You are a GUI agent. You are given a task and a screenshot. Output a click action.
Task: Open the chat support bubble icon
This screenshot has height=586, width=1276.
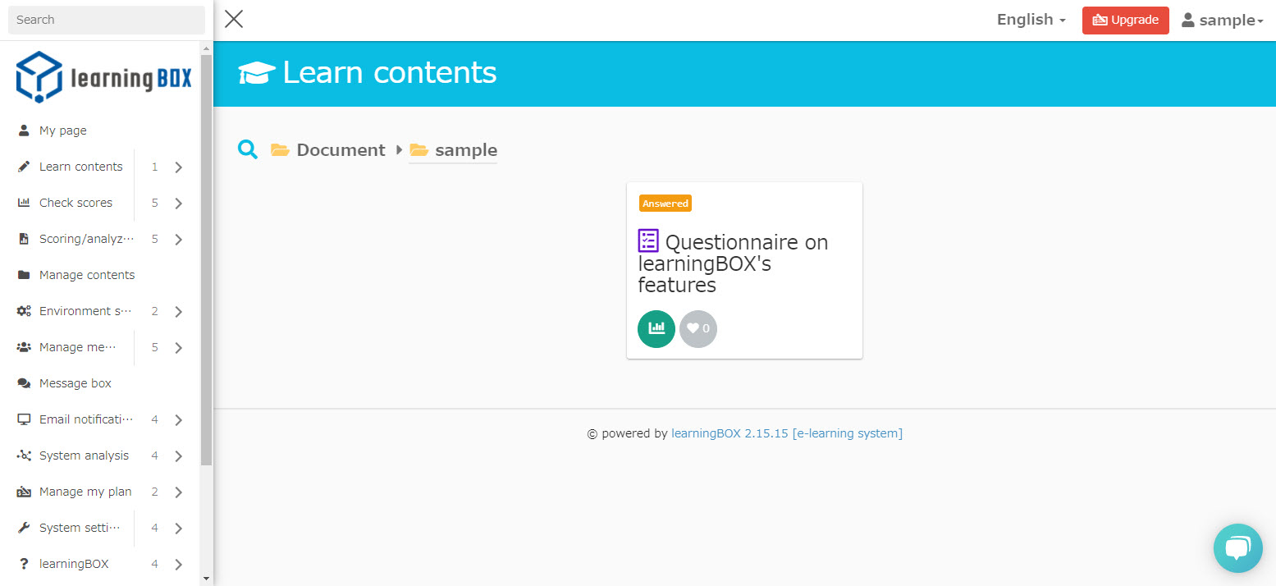[1237, 547]
